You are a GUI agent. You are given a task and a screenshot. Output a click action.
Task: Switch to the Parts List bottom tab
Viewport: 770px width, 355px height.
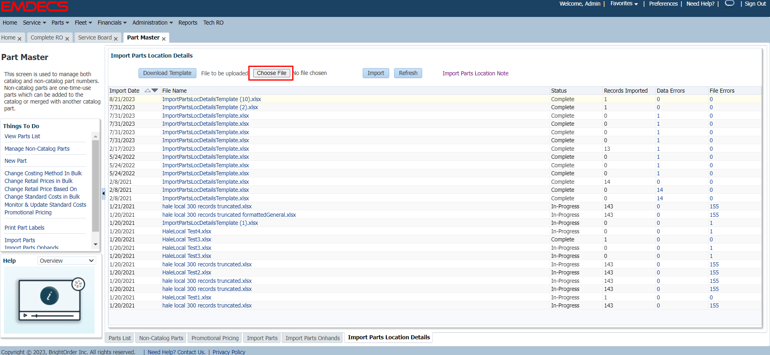click(120, 338)
